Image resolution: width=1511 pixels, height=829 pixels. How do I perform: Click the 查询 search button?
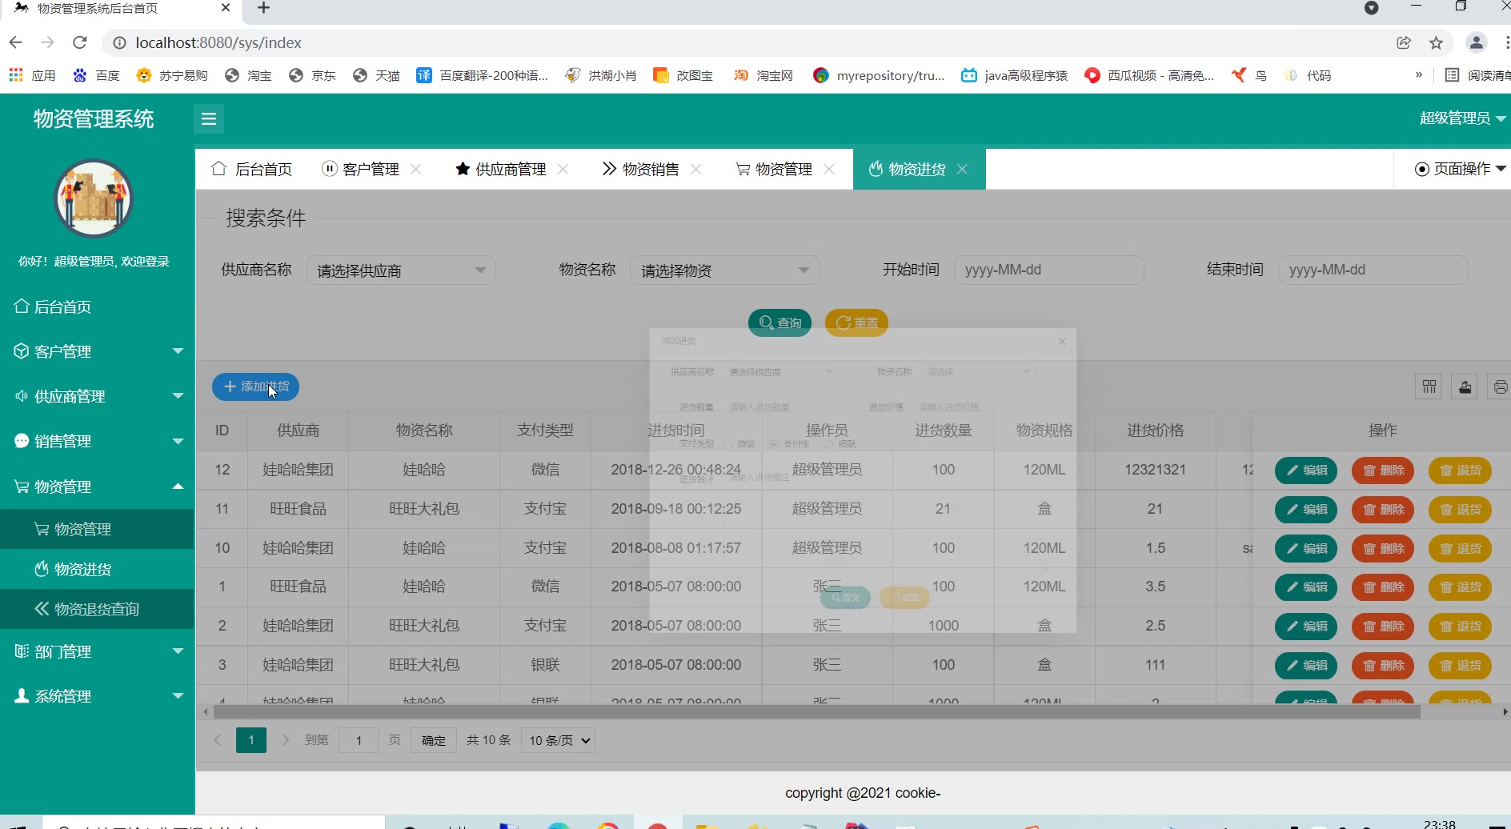pos(780,323)
